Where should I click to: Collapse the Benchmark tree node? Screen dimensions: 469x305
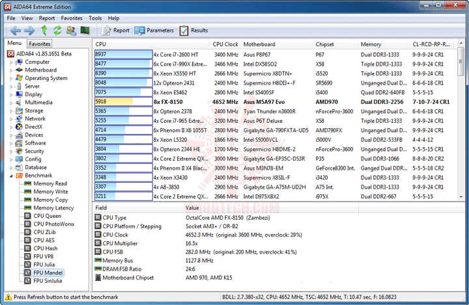point(11,176)
